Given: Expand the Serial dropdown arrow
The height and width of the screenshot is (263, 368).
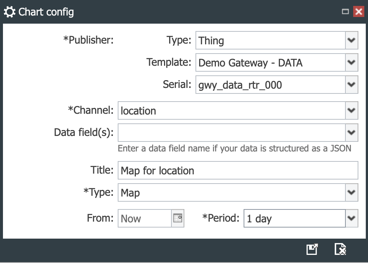Looking at the screenshot, I should point(351,85).
